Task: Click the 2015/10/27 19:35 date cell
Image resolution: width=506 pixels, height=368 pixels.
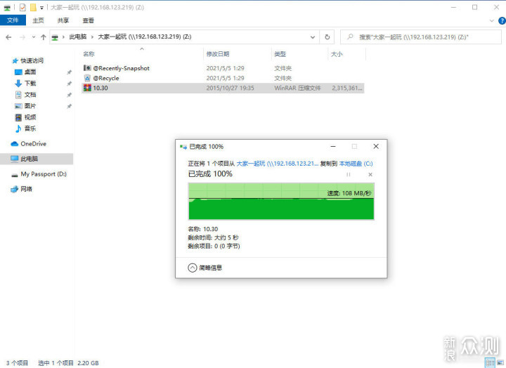Action: [x=230, y=88]
